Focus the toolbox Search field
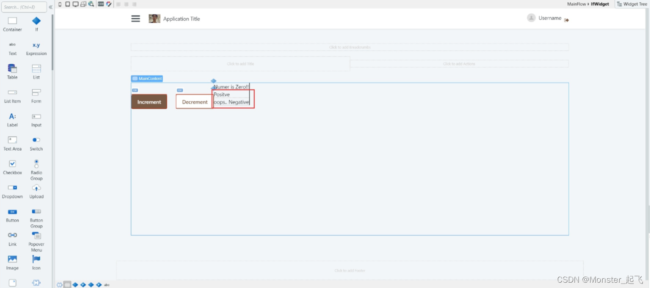The image size is (650, 288). pyautogui.click(x=24, y=7)
